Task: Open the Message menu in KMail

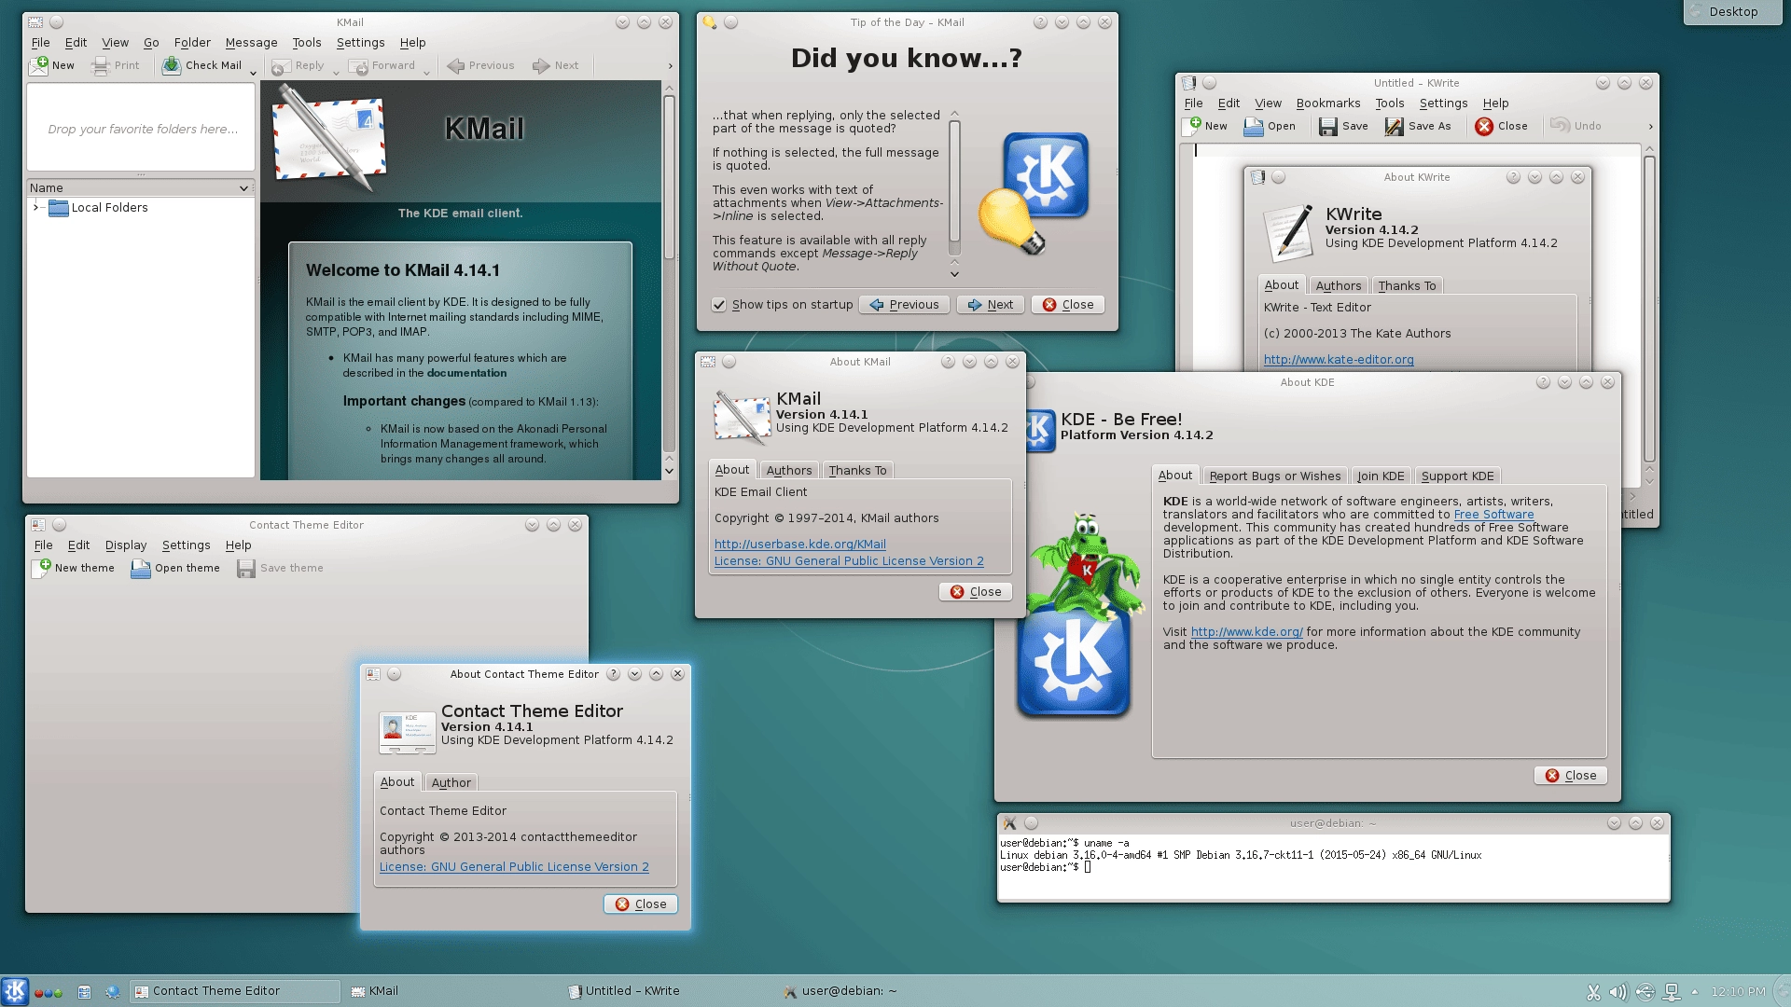Action: pyautogui.click(x=251, y=43)
